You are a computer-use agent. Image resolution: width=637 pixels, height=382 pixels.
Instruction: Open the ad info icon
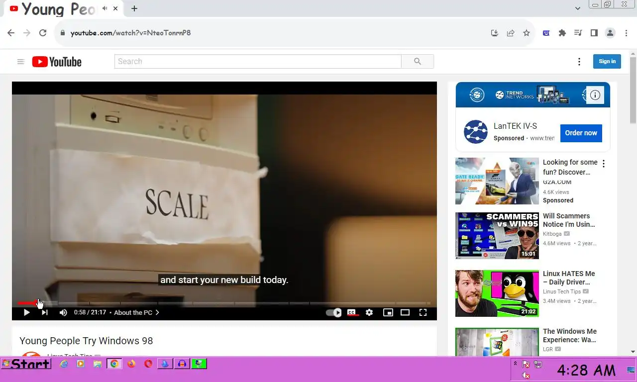(x=595, y=95)
